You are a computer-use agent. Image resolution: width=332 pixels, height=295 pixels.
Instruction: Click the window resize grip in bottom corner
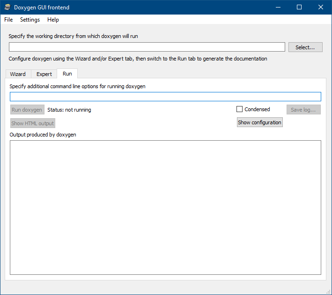click(x=328, y=291)
